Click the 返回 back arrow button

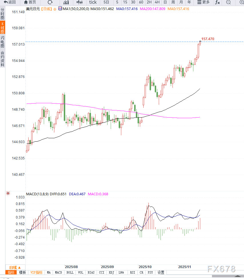pos(10,2)
